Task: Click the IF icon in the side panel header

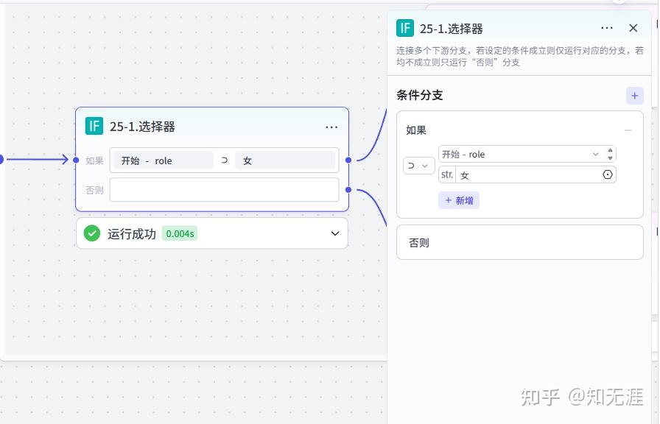Action: point(405,29)
